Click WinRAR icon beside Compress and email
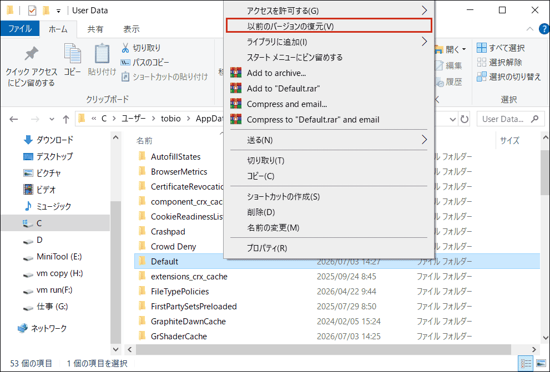550x372 pixels. click(x=236, y=104)
